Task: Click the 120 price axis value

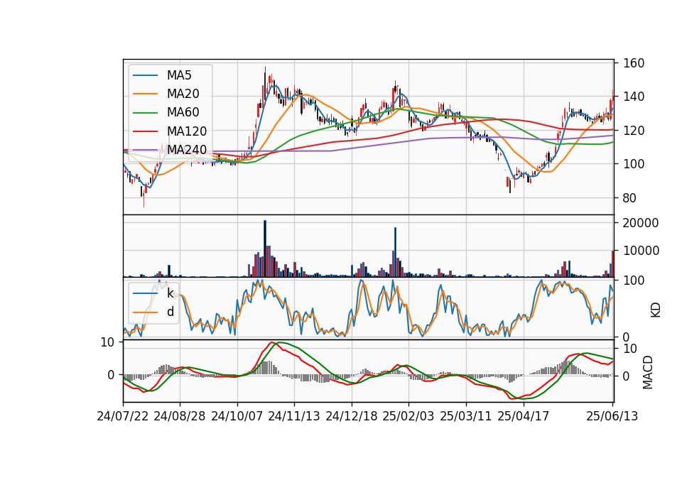Action: point(633,131)
